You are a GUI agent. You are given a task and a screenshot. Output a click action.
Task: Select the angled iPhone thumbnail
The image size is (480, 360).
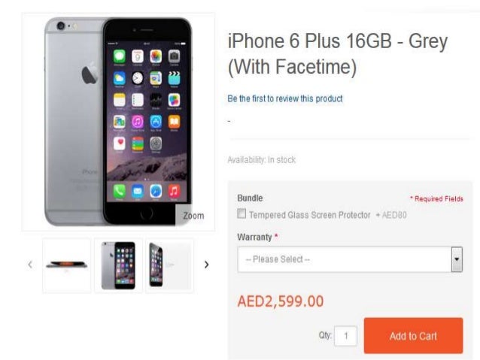pyautogui.click(x=170, y=265)
